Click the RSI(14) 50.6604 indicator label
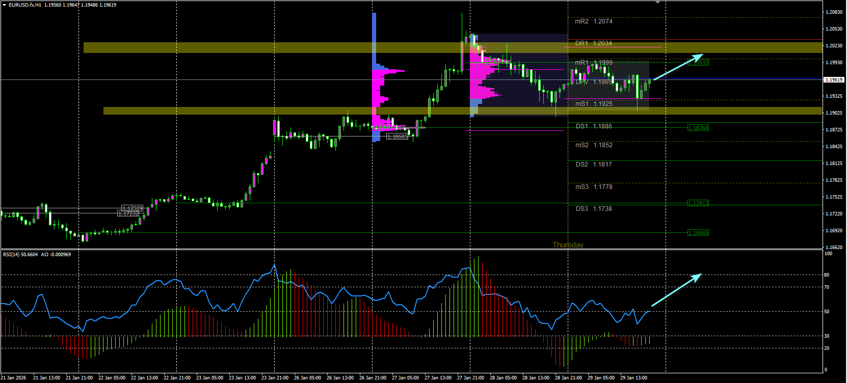The height and width of the screenshot is (383, 847). point(20,254)
